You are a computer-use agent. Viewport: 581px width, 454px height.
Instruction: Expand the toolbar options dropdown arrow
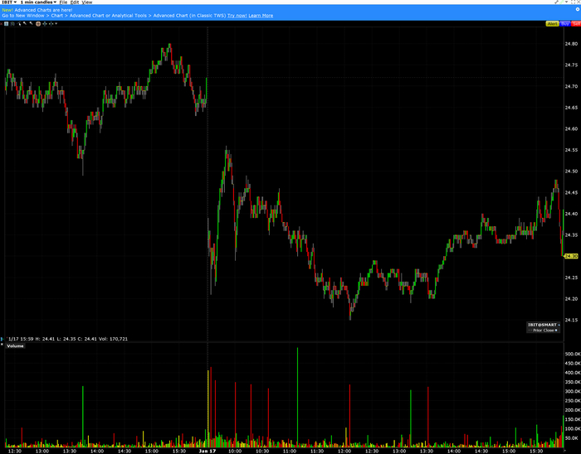coord(56,24)
